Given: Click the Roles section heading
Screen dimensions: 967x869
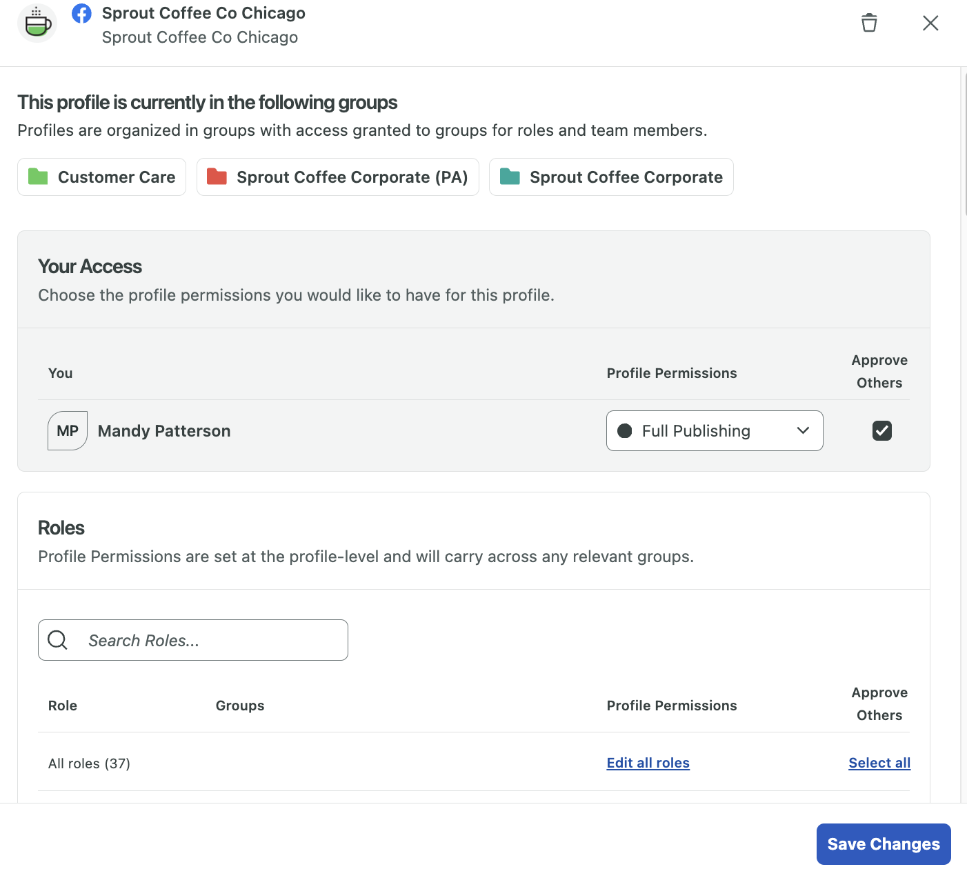Looking at the screenshot, I should tap(61, 528).
